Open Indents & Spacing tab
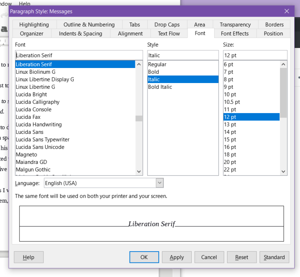 80,33
